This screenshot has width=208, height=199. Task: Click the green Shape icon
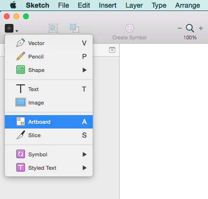(x=21, y=70)
